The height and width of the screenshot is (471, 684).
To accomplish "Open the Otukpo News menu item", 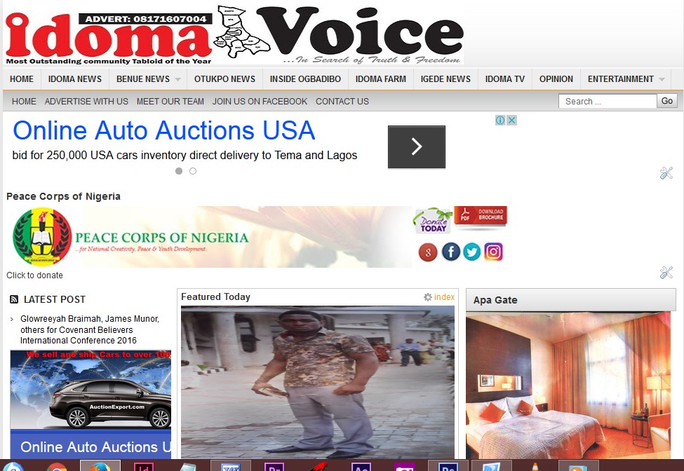I will tap(224, 79).
